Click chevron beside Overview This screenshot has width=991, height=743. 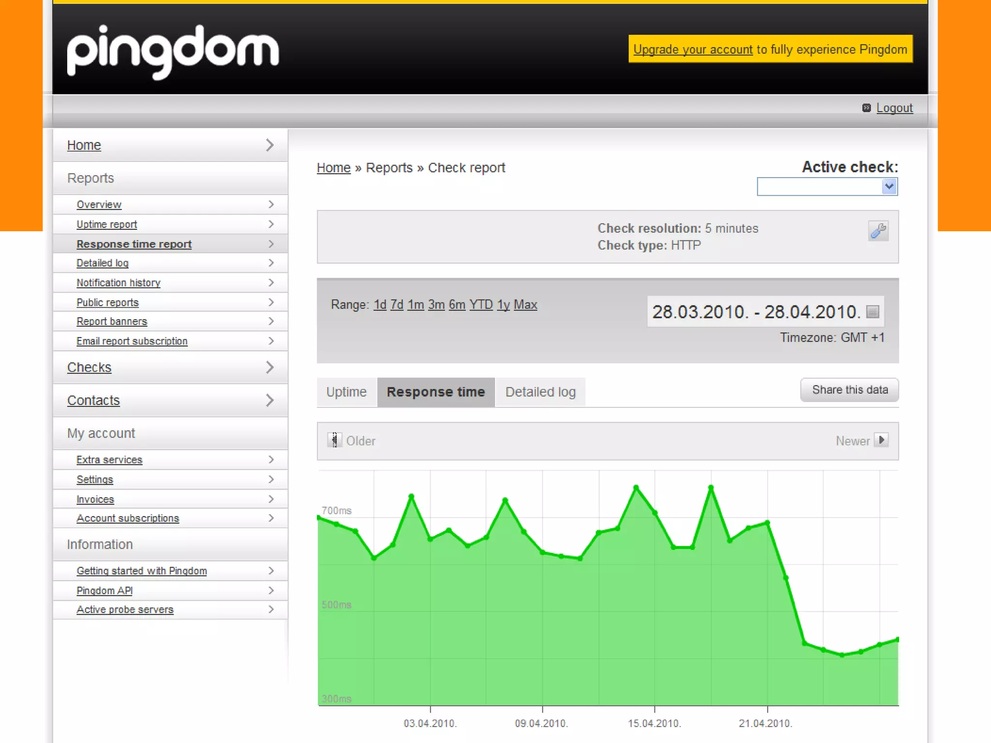[271, 205]
